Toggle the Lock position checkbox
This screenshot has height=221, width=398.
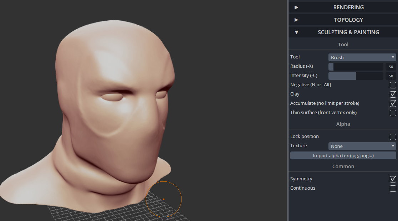point(393,137)
